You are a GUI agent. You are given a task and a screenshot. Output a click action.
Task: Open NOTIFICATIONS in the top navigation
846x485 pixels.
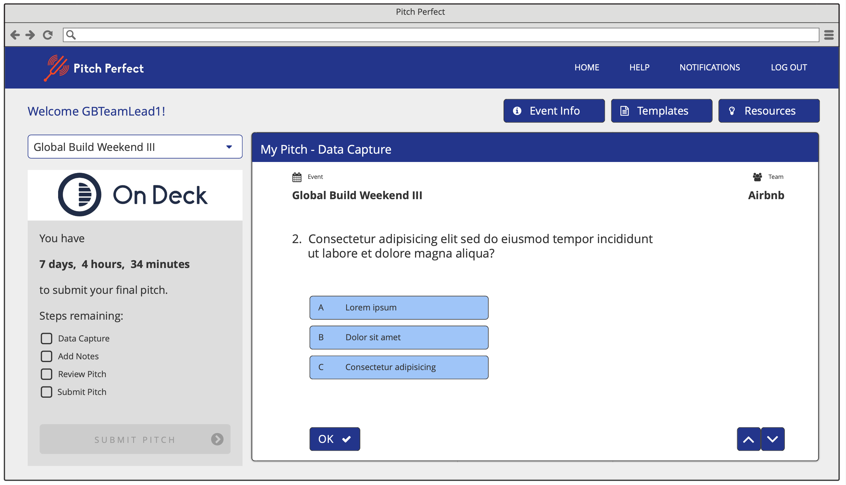tap(710, 68)
